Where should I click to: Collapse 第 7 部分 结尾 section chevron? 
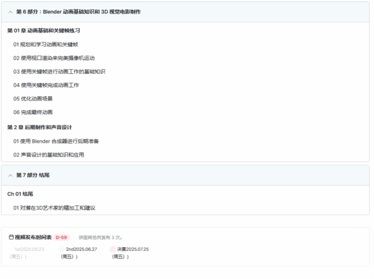point(11,175)
